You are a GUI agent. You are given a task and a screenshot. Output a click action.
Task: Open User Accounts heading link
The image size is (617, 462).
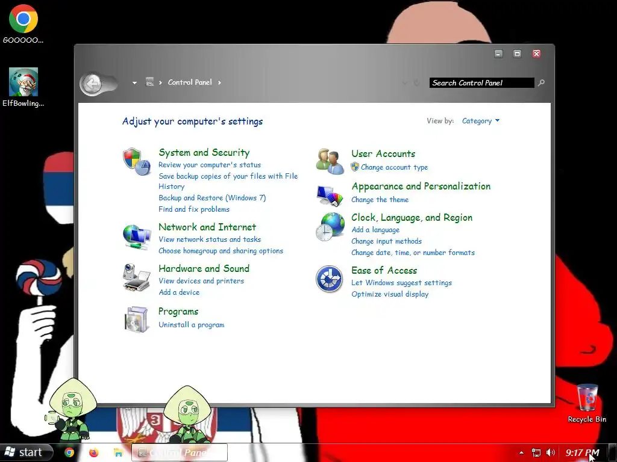383,153
